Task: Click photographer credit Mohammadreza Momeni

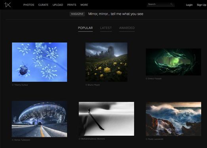Action: [92, 139]
